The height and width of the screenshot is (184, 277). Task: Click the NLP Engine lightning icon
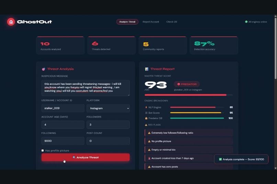146,107
